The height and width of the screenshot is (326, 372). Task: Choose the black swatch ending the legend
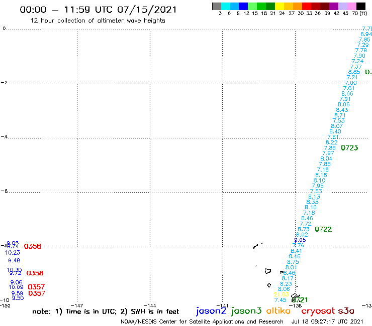point(361,6)
